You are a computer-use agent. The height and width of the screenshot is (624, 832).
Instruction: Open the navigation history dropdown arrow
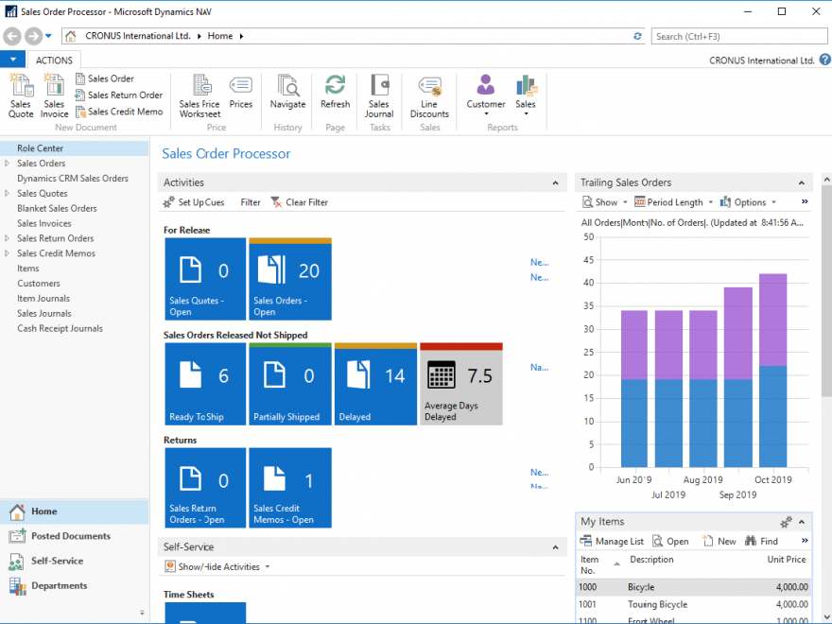[48, 36]
